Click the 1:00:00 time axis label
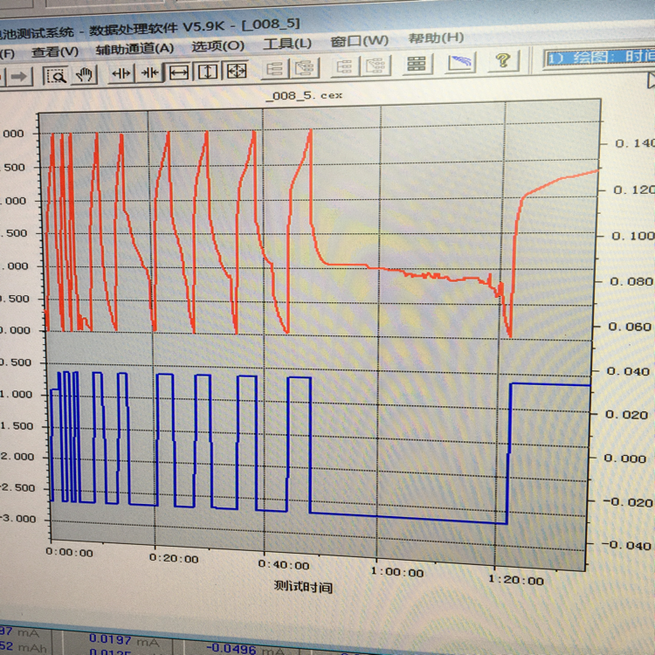655x655 pixels. (397, 572)
